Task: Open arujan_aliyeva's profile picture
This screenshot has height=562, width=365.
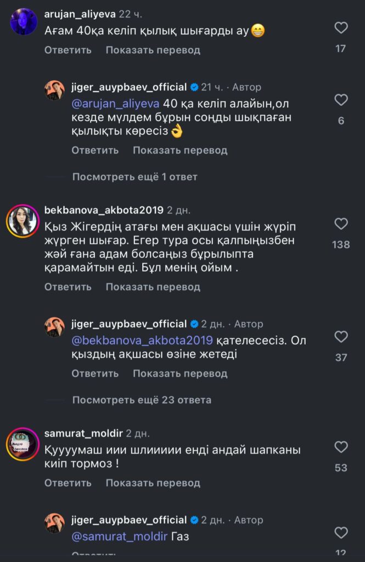Action: (24, 22)
